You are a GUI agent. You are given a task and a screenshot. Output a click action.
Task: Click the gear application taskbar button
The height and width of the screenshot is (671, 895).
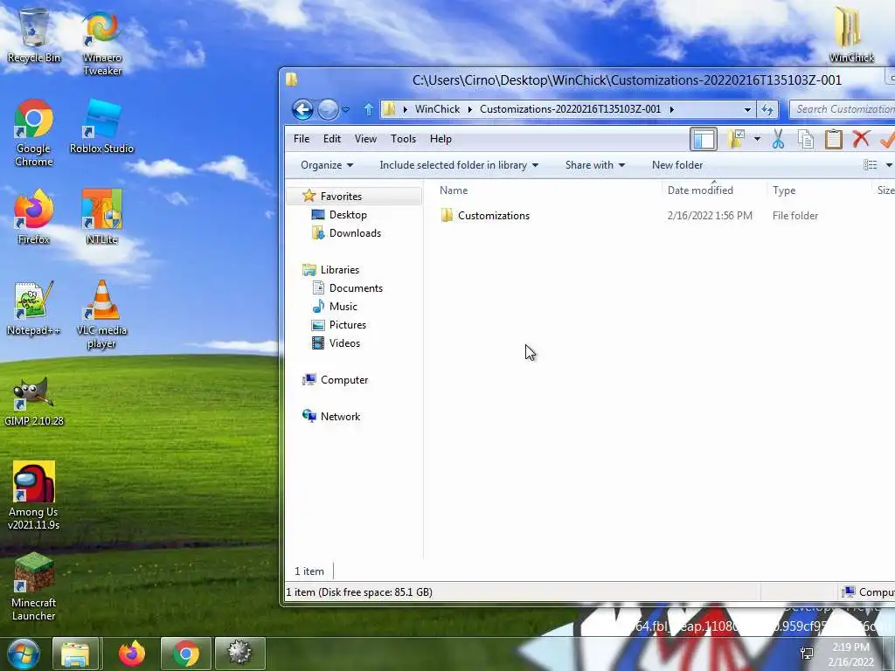239,654
